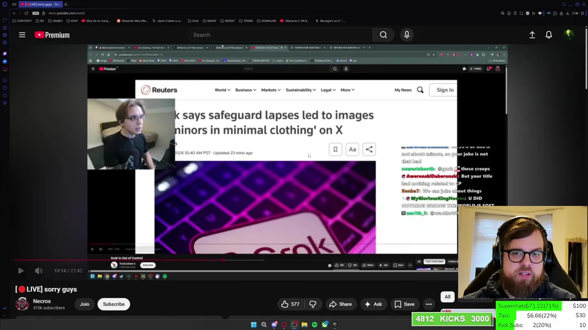
Task: Open browser extensions cube icon
Action: point(555,13)
